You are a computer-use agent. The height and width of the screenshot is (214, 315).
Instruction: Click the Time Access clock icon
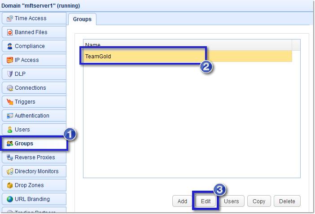point(9,18)
